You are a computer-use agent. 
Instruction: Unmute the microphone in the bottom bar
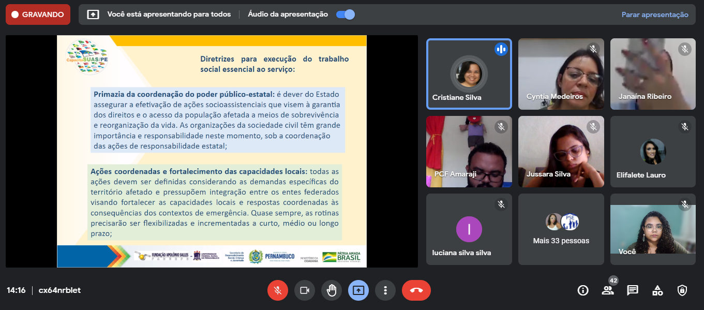click(x=278, y=290)
